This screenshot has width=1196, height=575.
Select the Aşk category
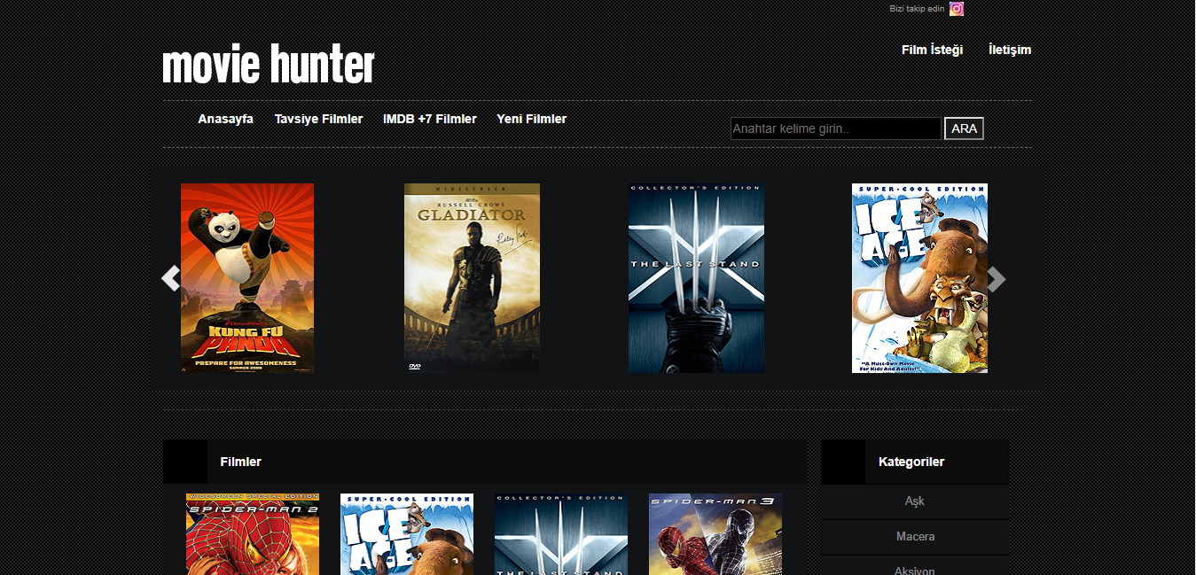coord(915,501)
